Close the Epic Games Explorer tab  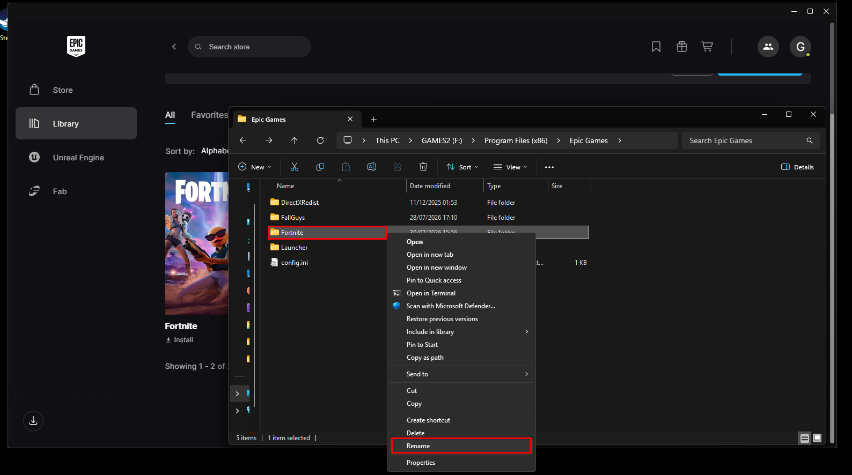pyautogui.click(x=350, y=119)
